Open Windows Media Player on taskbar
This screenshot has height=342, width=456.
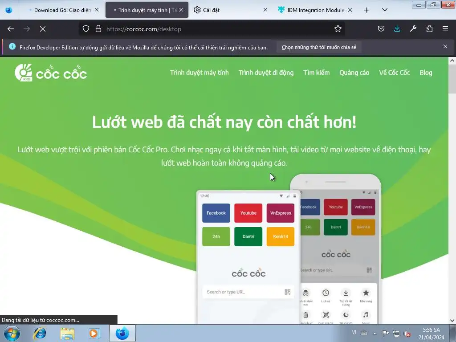[x=94, y=333]
